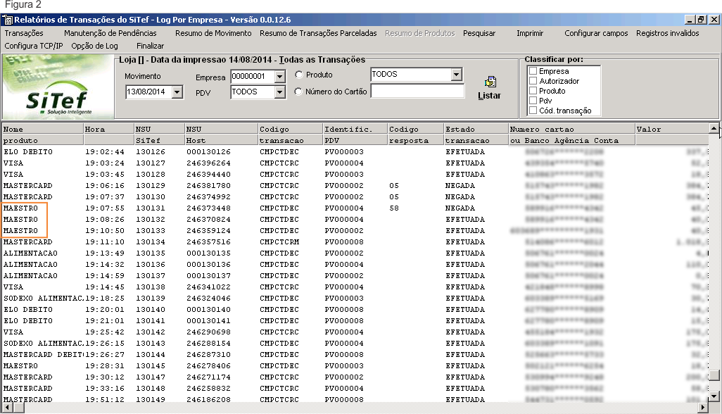The height and width of the screenshot is (414, 722).
Task: Click the Listar button label
Action: click(x=489, y=96)
